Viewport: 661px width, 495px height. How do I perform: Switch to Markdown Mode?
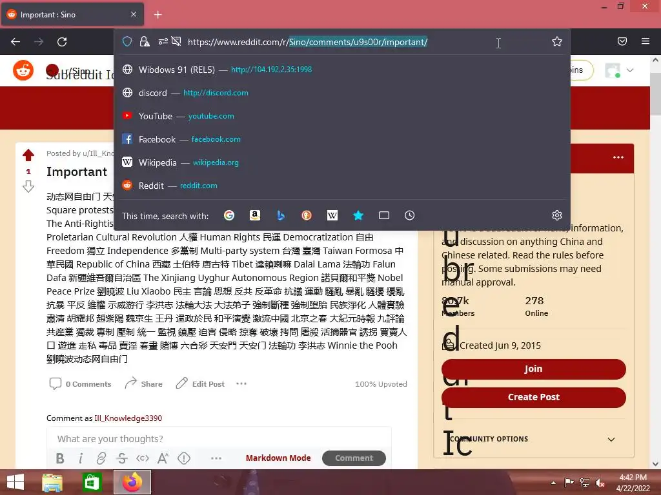point(278,458)
